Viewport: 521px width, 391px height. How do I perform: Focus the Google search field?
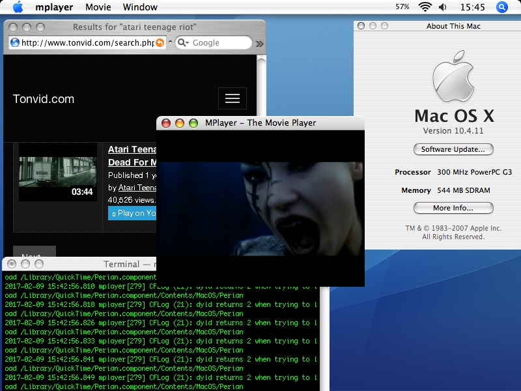213,42
